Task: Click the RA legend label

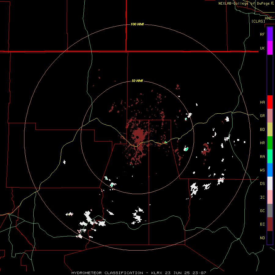Action: (x=262, y=157)
